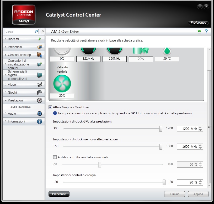Click the Audio speaker icon
The height and width of the screenshot is (204, 214).
pyautogui.click(x=40, y=113)
